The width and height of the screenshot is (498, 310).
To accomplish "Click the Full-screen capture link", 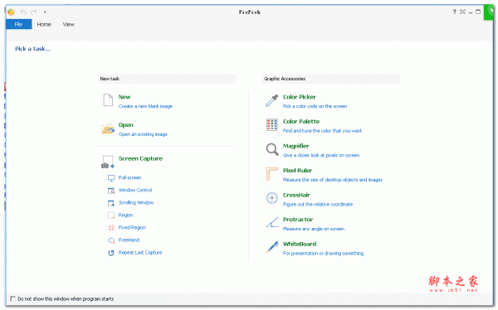I will [130, 177].
